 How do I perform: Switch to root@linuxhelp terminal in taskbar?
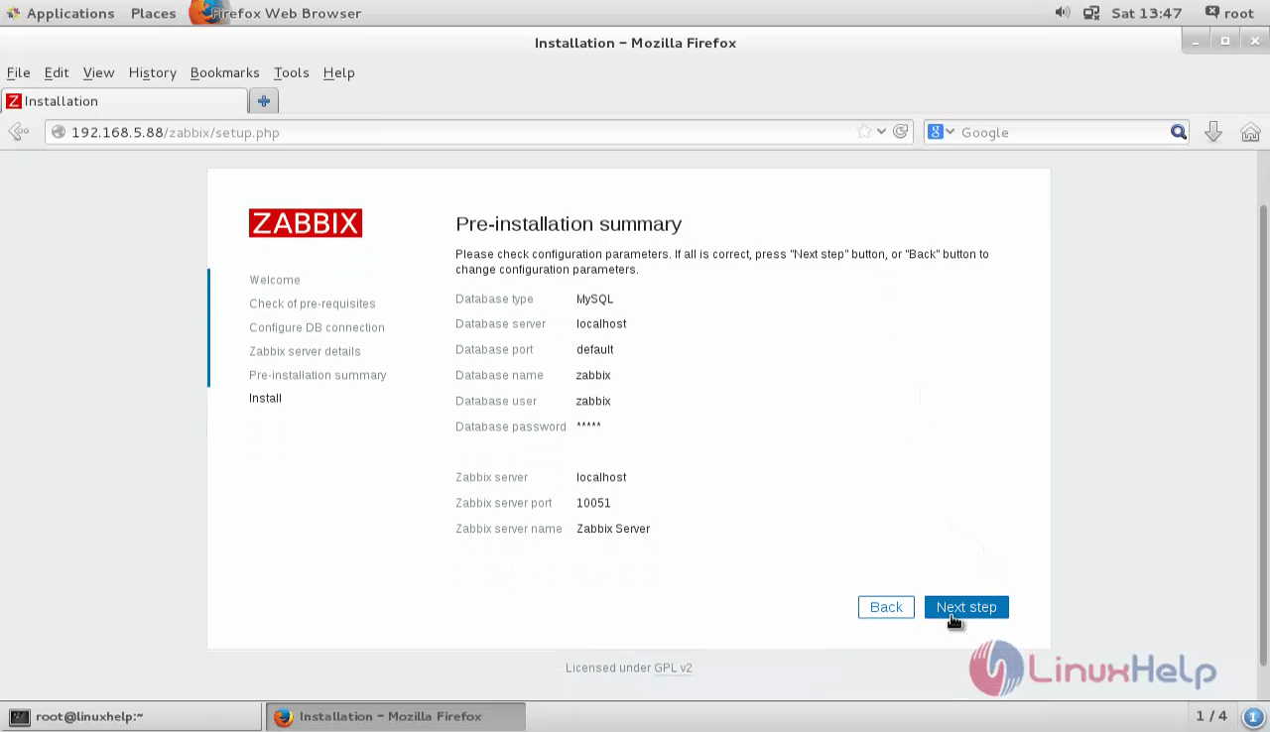click(132, 716)
